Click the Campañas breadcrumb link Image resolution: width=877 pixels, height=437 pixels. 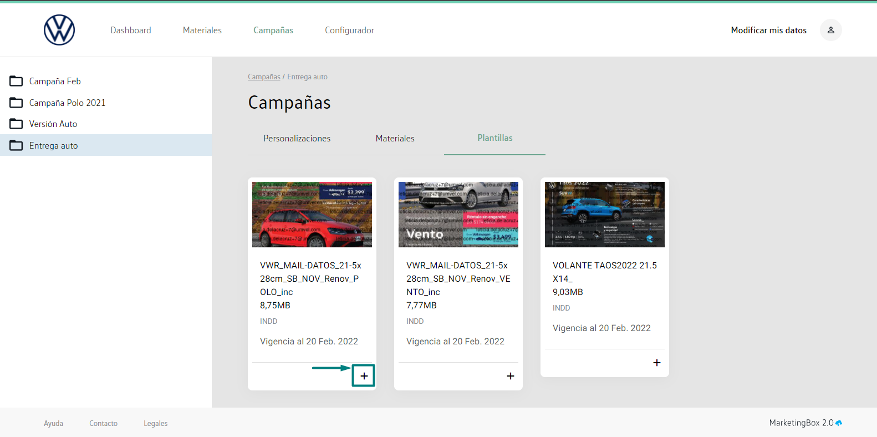pos(264,77)
